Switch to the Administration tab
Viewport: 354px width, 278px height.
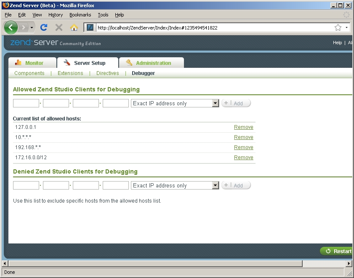[152, 63]
